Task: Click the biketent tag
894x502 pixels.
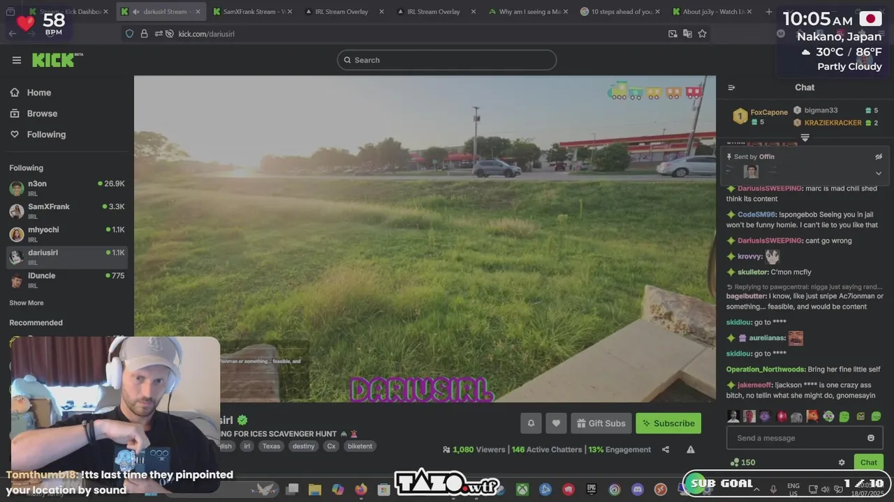Action: 360,446
